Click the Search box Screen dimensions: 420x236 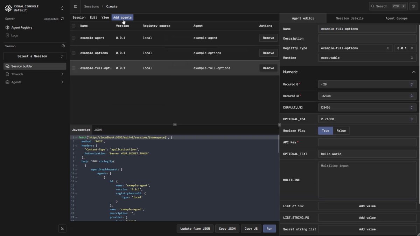pyautogui.click(x=388, y=6)
